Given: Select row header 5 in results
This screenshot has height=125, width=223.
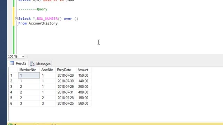Looking at the screenshot, I should [x=13, y=98].
